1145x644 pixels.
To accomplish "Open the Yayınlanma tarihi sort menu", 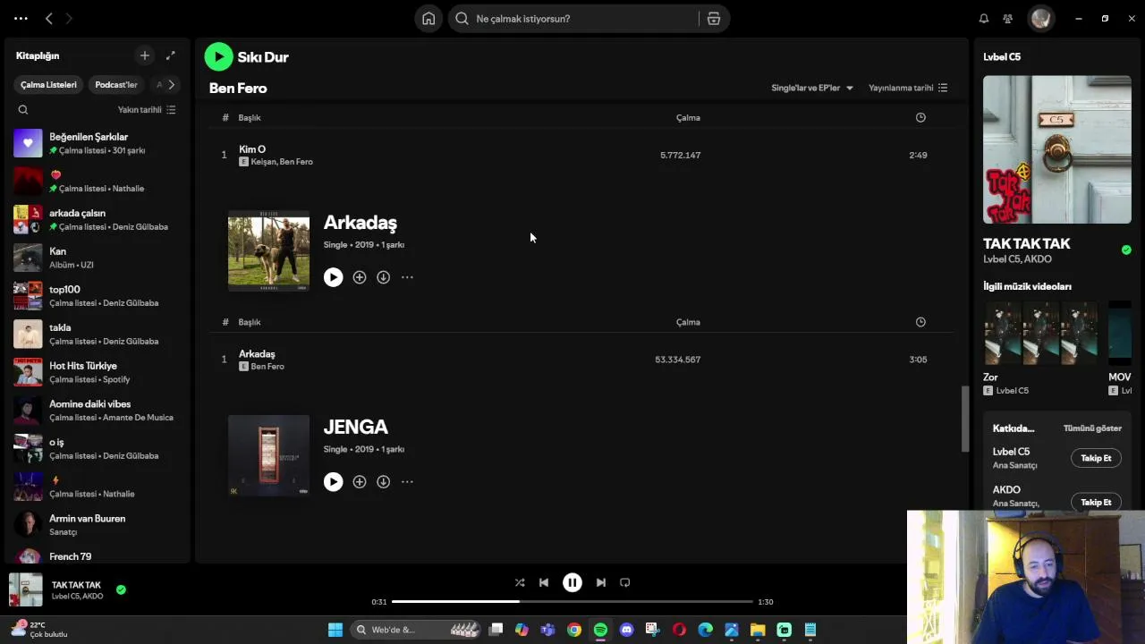I will pyautogui.click(x=908, y=88).
